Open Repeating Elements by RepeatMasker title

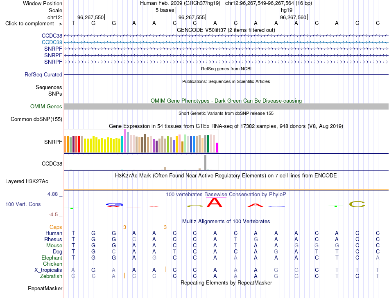click(226, 282)
